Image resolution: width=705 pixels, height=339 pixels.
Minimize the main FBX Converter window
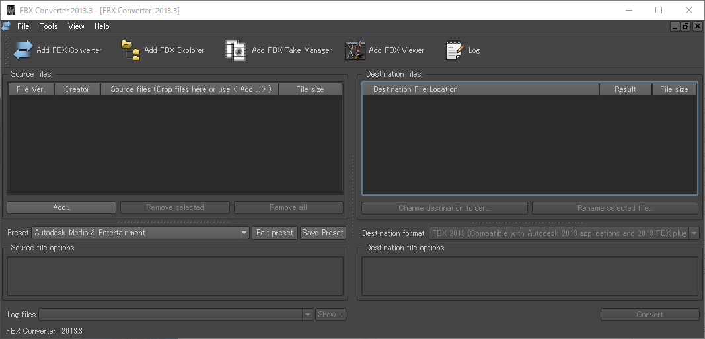(628, 10)
